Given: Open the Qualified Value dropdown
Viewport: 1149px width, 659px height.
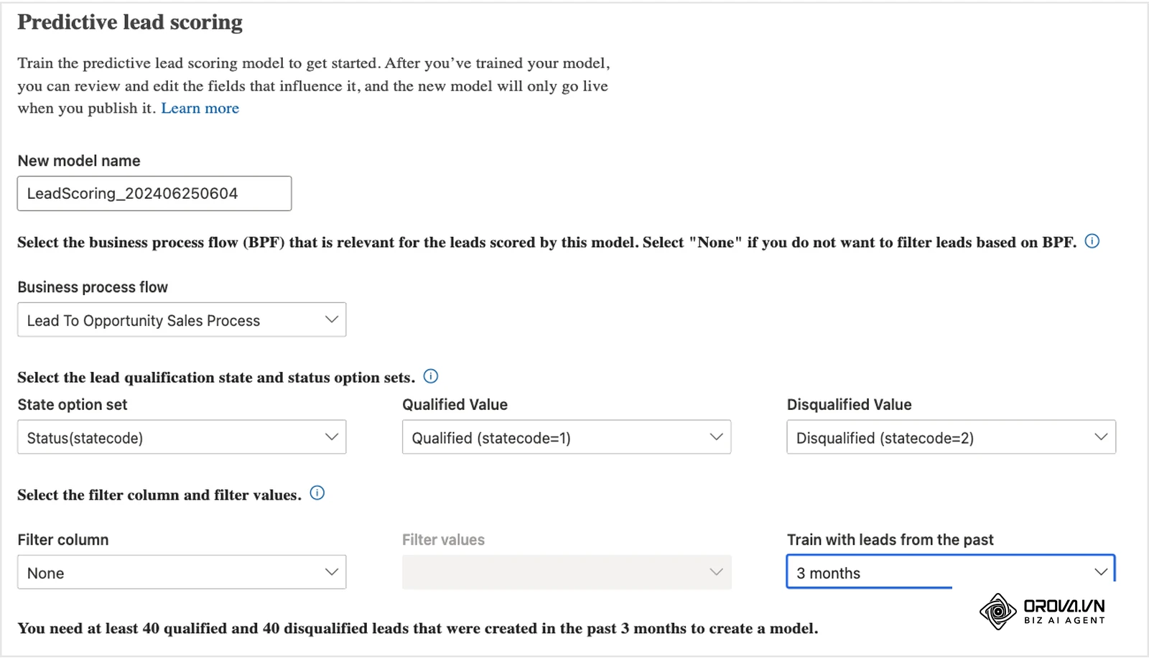Looking at the screenshot, I should pos(567,437).
